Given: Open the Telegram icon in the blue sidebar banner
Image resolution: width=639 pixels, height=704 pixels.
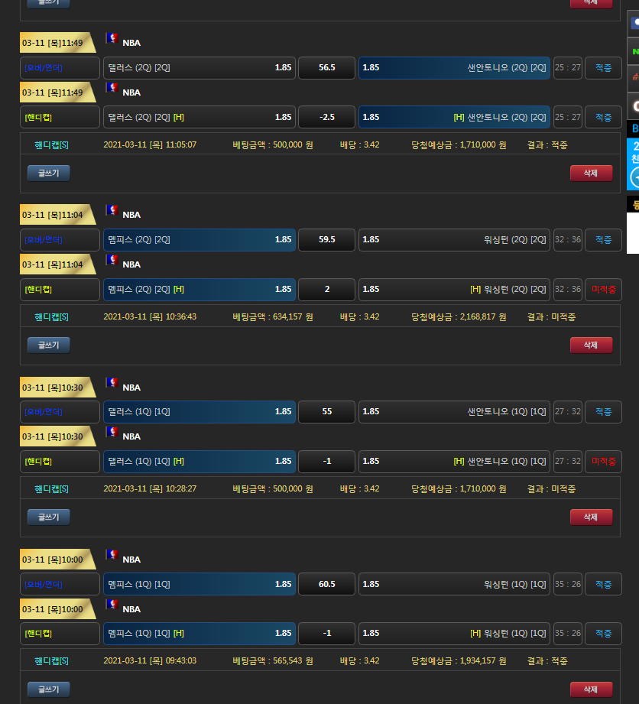Looking at the screenshot, I should coord(634,177).
